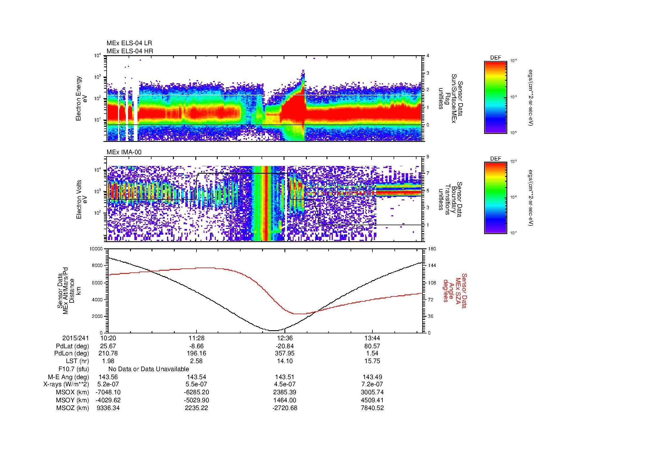
Task: Click the 'MSOY (km)' row label
Action: [73, 400]
